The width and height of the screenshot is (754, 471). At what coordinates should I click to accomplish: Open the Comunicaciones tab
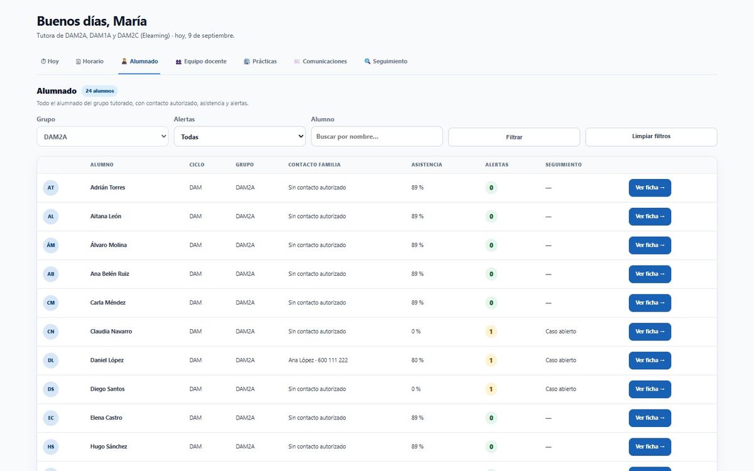pyautogui.click(x=320, y=62)
